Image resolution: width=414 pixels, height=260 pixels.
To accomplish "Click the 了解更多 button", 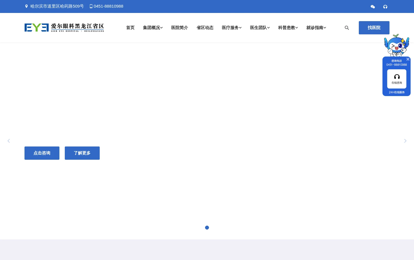I will (82, 153).
